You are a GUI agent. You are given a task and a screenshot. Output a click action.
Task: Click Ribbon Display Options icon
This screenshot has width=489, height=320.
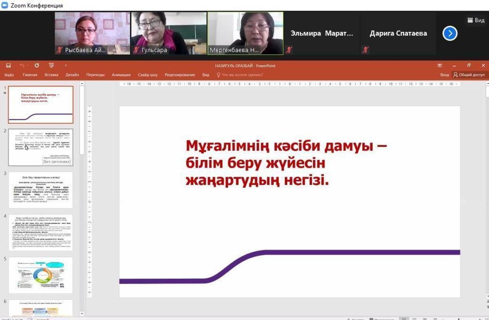[440, 66]
